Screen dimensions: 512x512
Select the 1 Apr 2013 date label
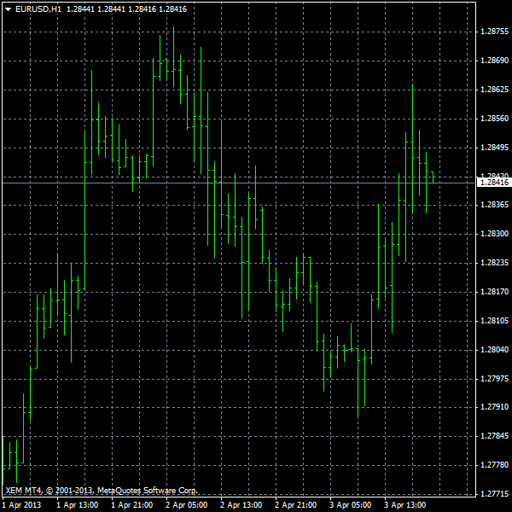(x=21, y=505)
